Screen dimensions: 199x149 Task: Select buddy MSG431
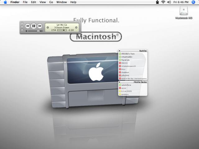pyautogui.click(x=133, y=63)
